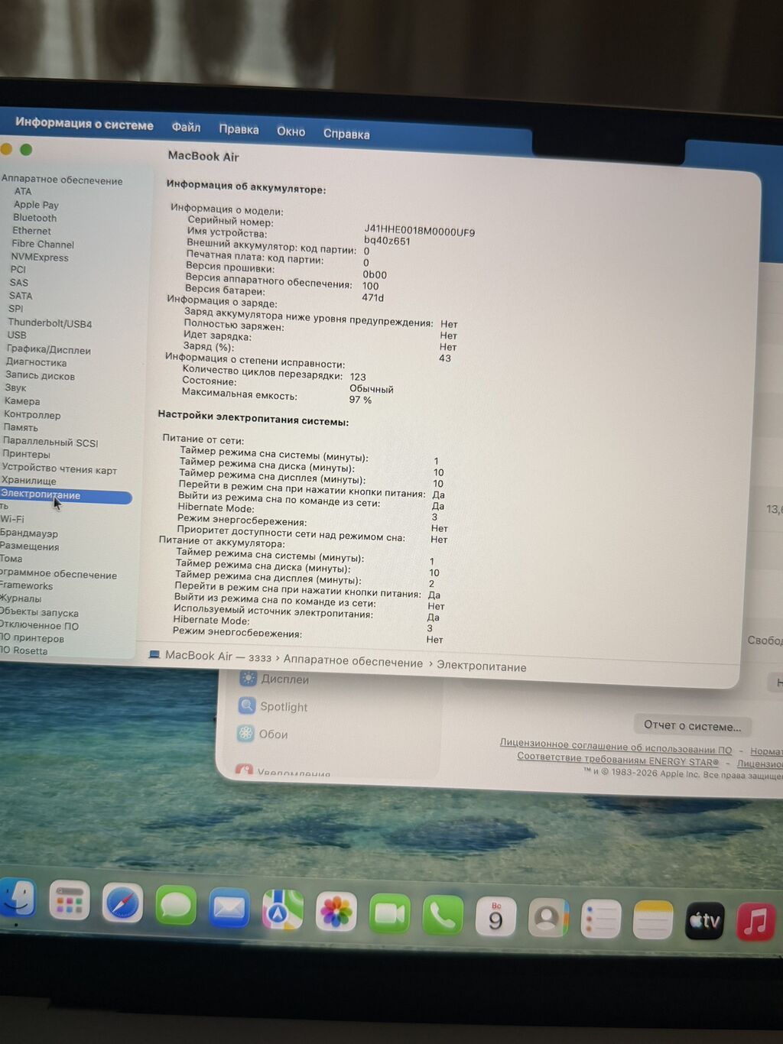
Task: Open the Окно menu
Action: click(291, 131)
